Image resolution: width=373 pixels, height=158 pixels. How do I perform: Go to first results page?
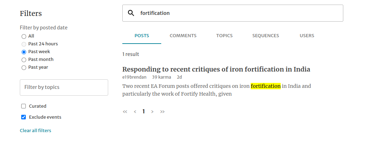pos(125,112)
